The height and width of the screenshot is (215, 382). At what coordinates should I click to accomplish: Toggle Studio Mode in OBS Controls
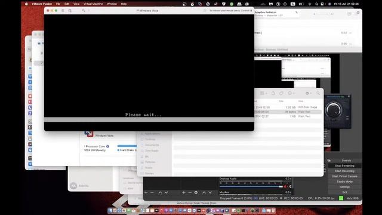[344, 182]
